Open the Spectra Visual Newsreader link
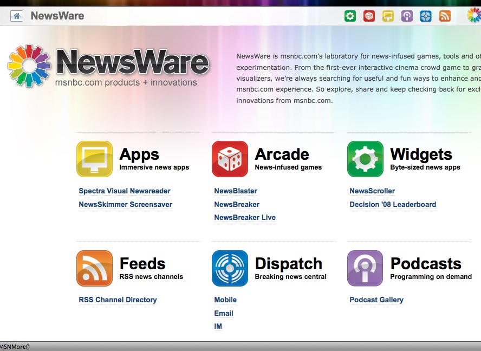The image size is (481, 351). point(125,191)
